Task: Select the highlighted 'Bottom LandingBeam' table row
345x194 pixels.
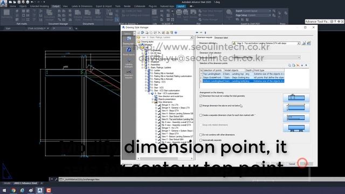Action: pyautogui.click(x=242, y=81)
